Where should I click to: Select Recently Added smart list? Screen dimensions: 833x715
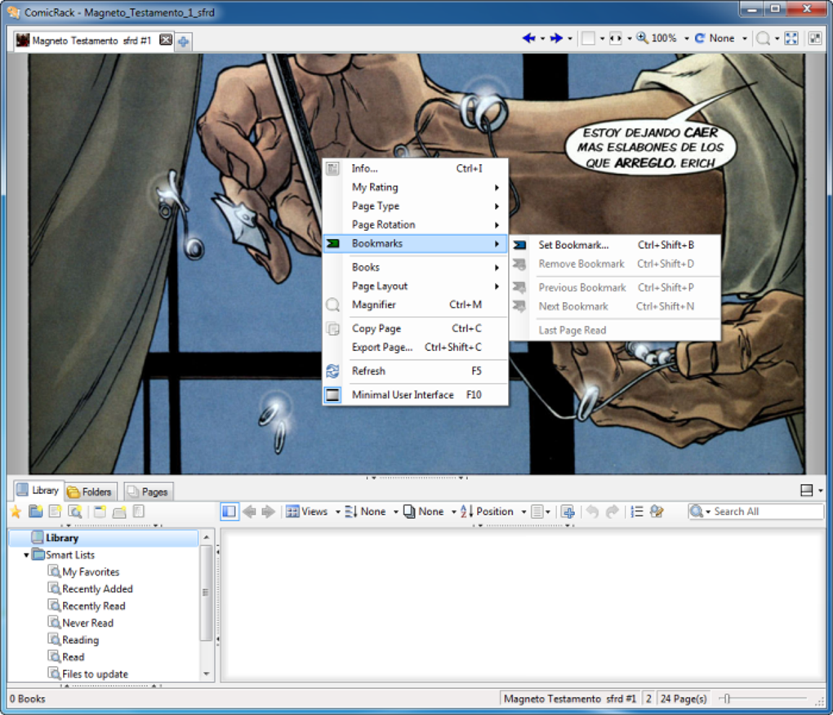[x=97, y=589]
